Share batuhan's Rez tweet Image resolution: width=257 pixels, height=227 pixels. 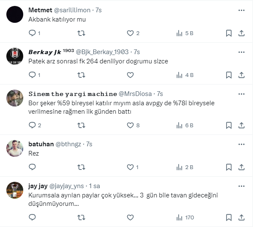[241, 167]
